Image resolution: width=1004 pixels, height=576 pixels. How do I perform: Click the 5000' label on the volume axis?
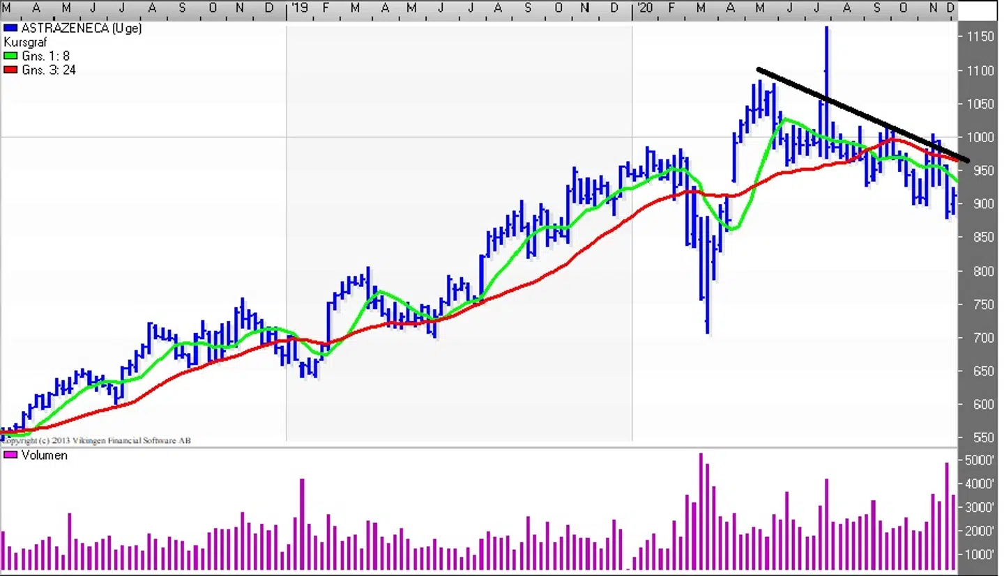point(980,460)
